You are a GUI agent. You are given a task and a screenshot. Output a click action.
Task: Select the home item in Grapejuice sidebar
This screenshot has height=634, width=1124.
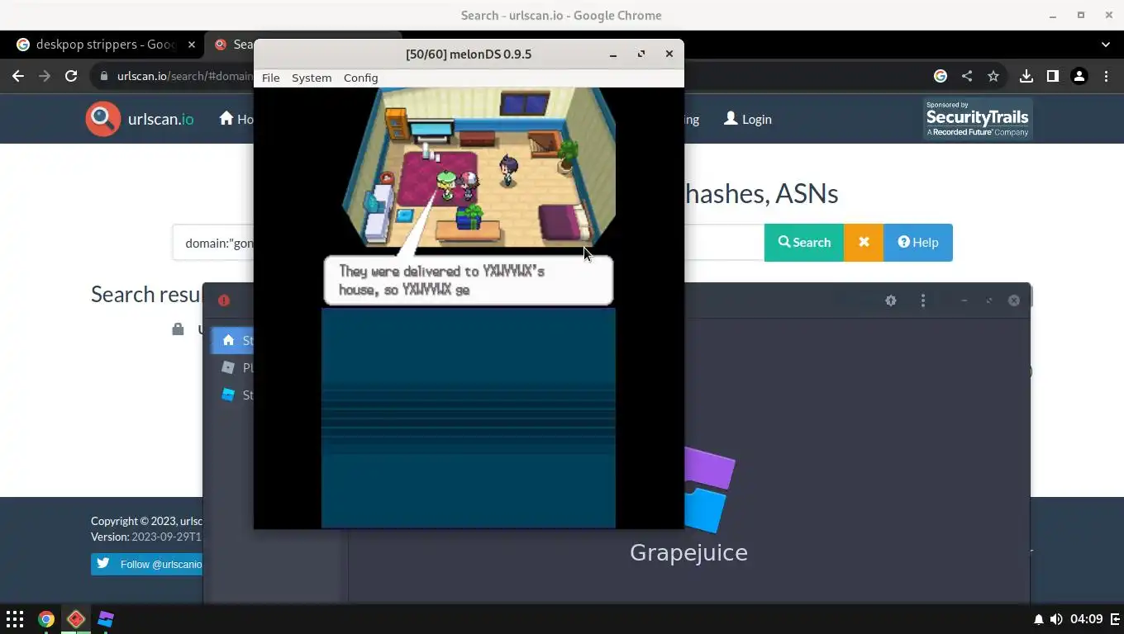pyautogui.click(x=232, y=340)
